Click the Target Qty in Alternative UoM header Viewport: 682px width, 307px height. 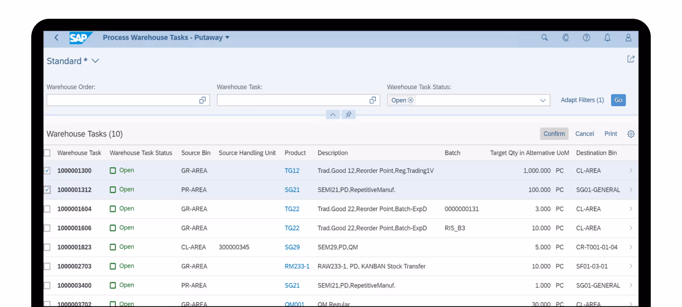(530, 153)
